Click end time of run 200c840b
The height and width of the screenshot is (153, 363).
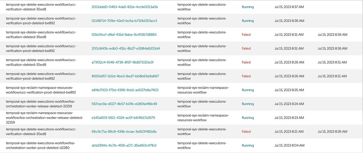(332, 48)
